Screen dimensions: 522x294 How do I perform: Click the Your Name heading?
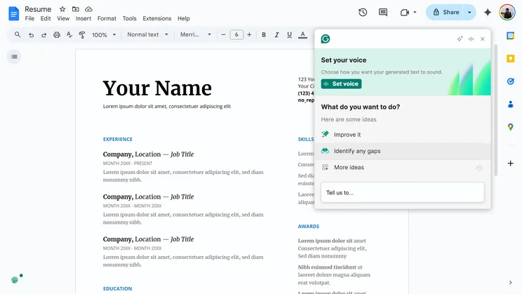(x=157, y=88)
